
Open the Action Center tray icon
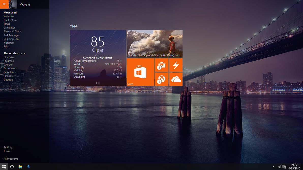click(x=284, y=167)
